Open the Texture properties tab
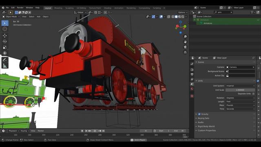The image size is (261, 147). (x=192, y=96)
